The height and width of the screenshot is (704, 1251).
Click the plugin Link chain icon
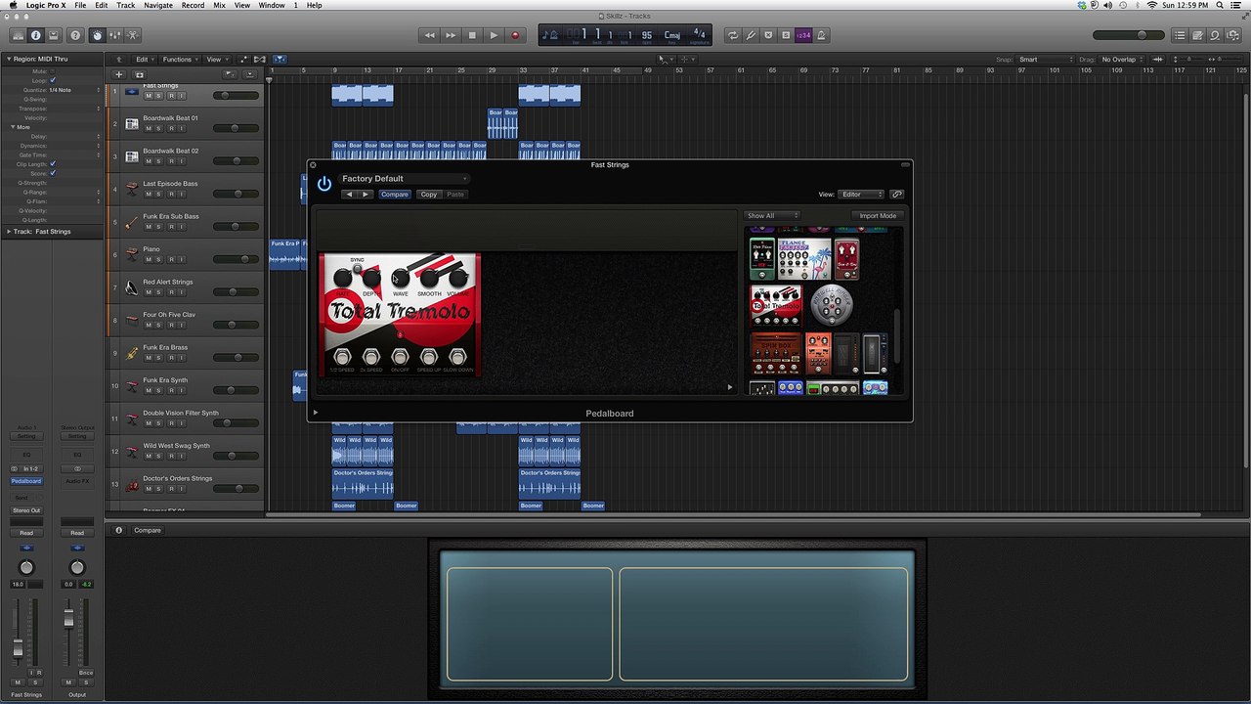click(x=896, y=195)
